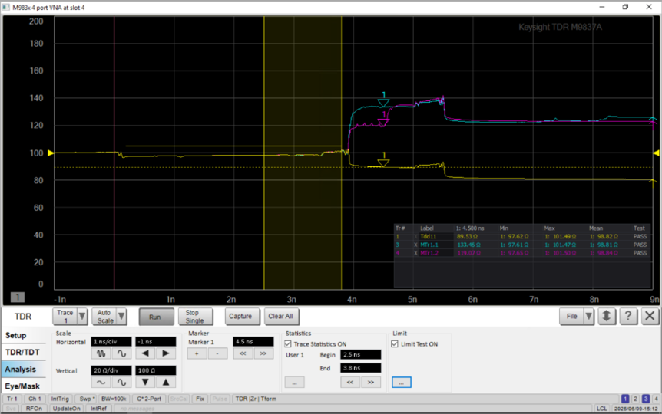Add a marker with plus button
Image resolution: width=662 pixels, height=414 pixels.
(197, 353)
